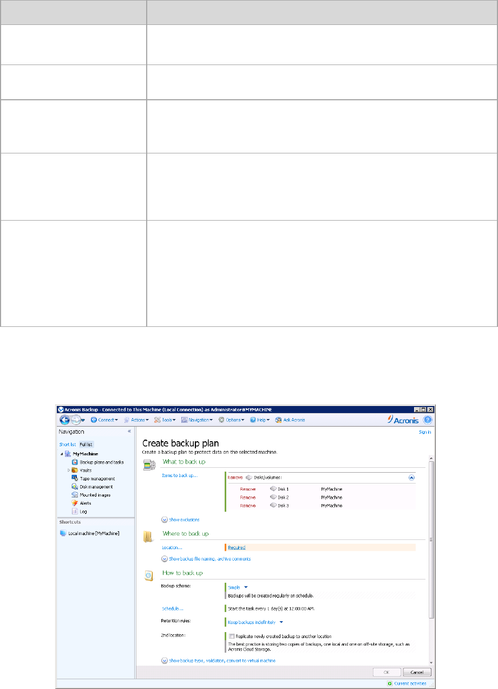Open the Backup scheme Simple dropdown
The image size is (498, 689).
(238, 587)
